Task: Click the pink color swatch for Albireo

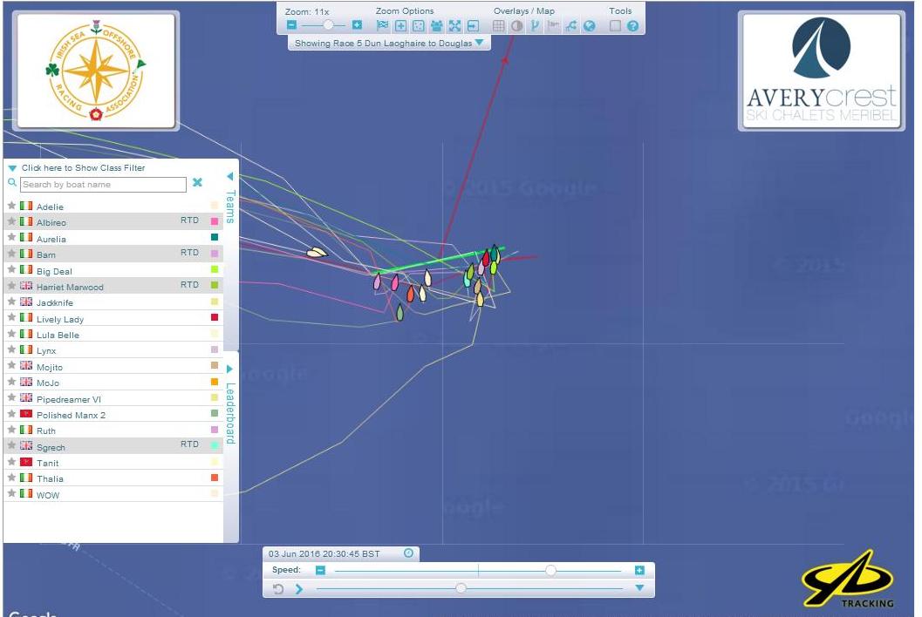Action: point(215,221)
